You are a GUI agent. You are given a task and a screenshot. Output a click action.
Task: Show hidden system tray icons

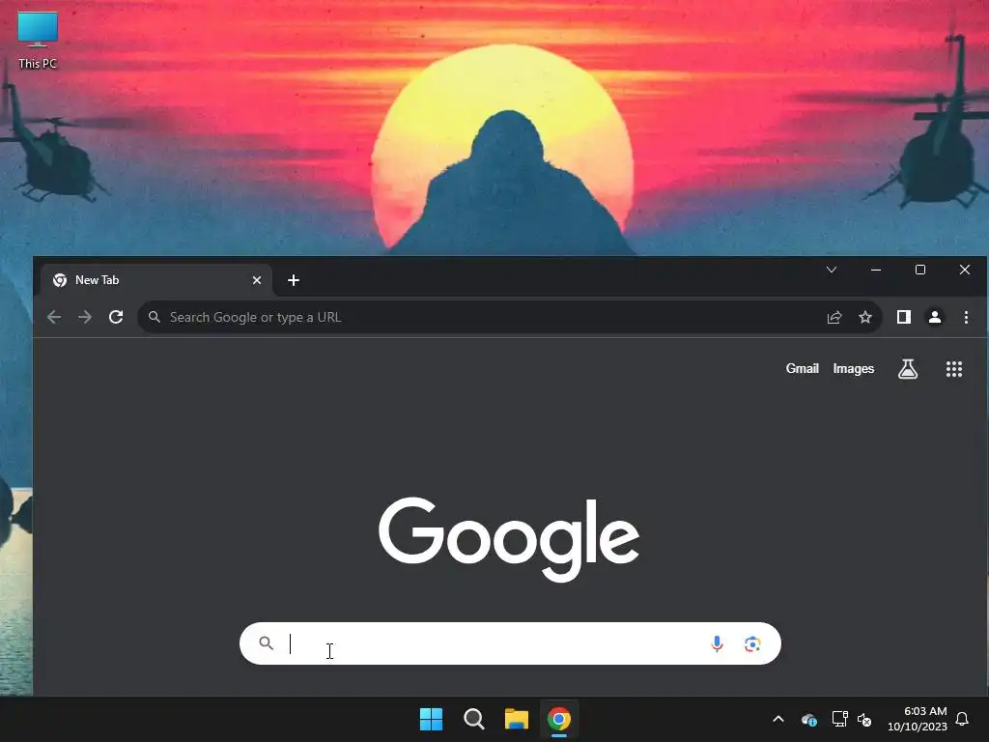tap(778, 719)
